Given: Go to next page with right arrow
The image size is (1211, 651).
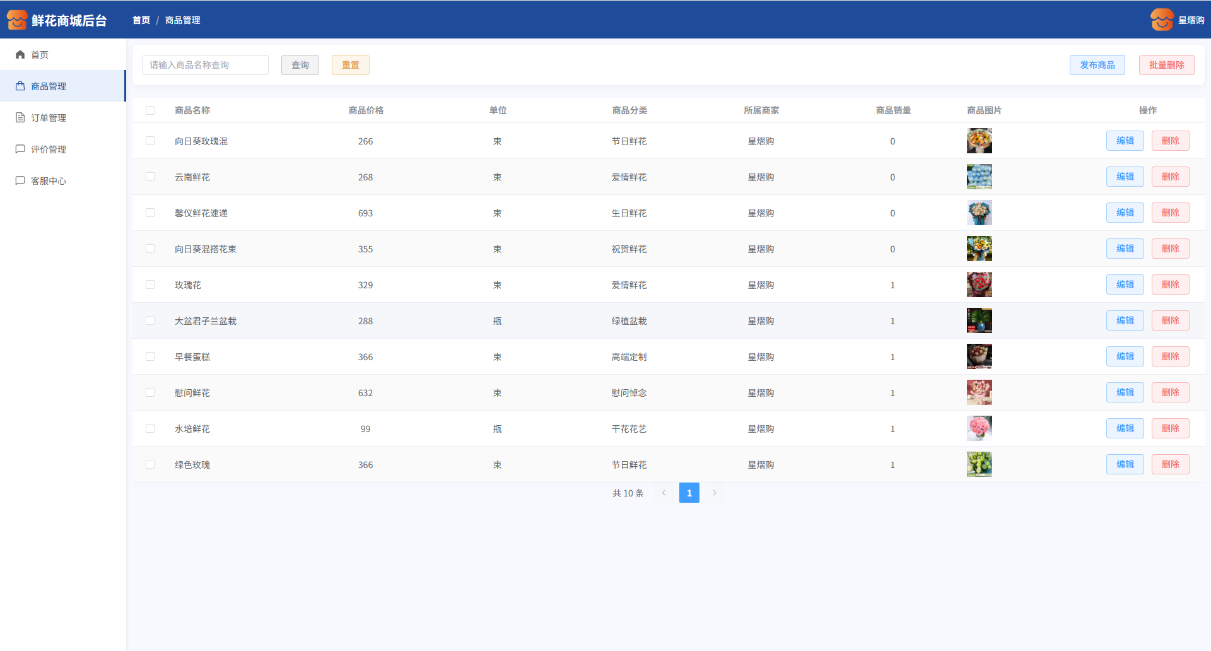Looking at the screenshot, I should (715, 493).
